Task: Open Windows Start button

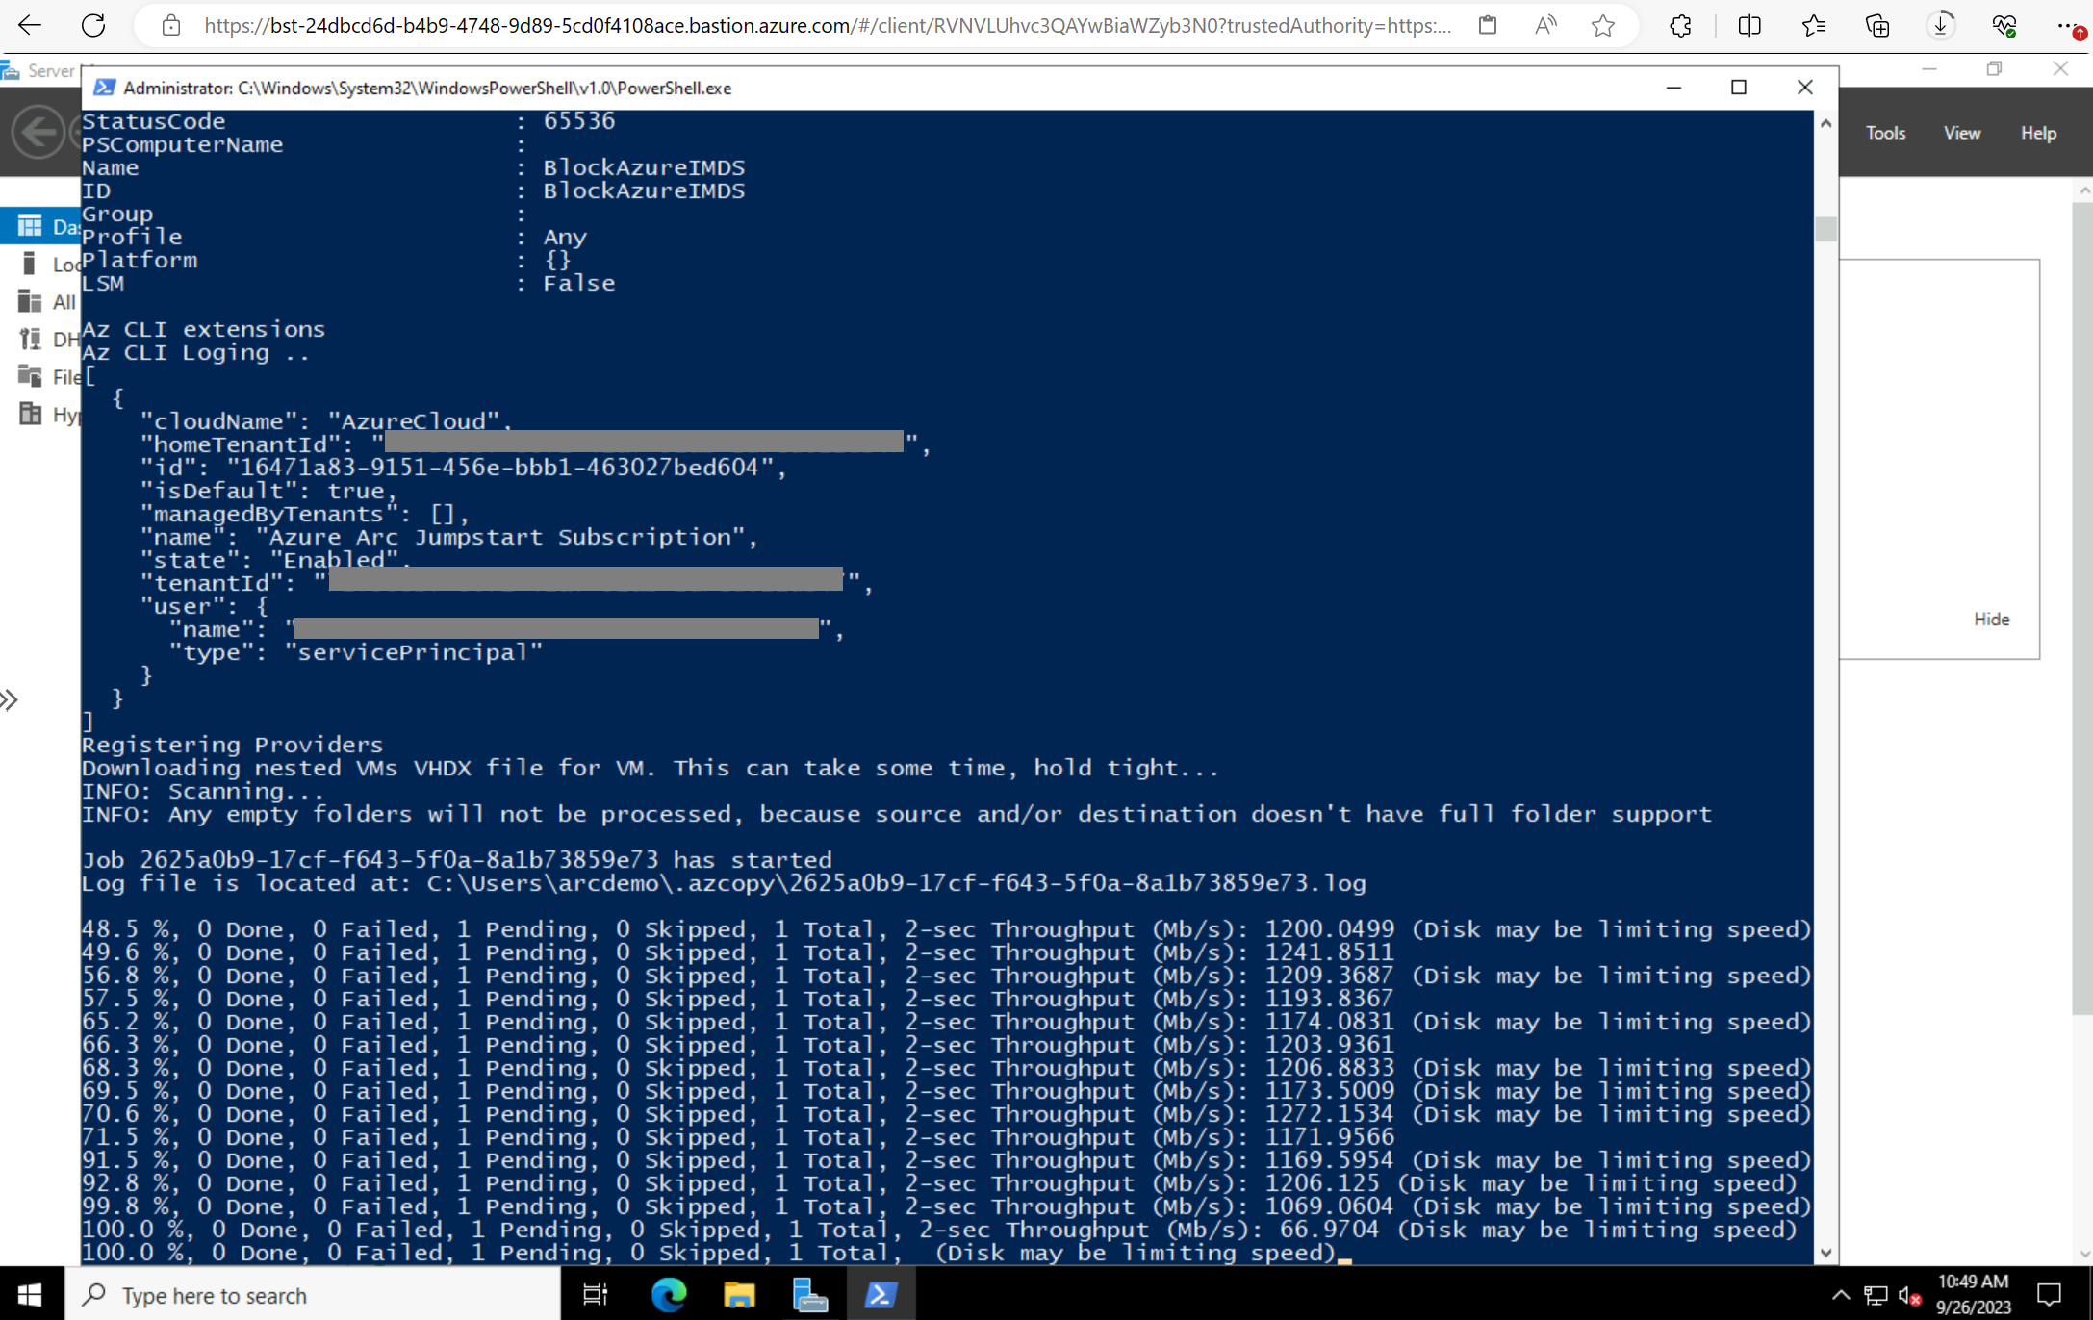Action: (x=30, y=1294)
